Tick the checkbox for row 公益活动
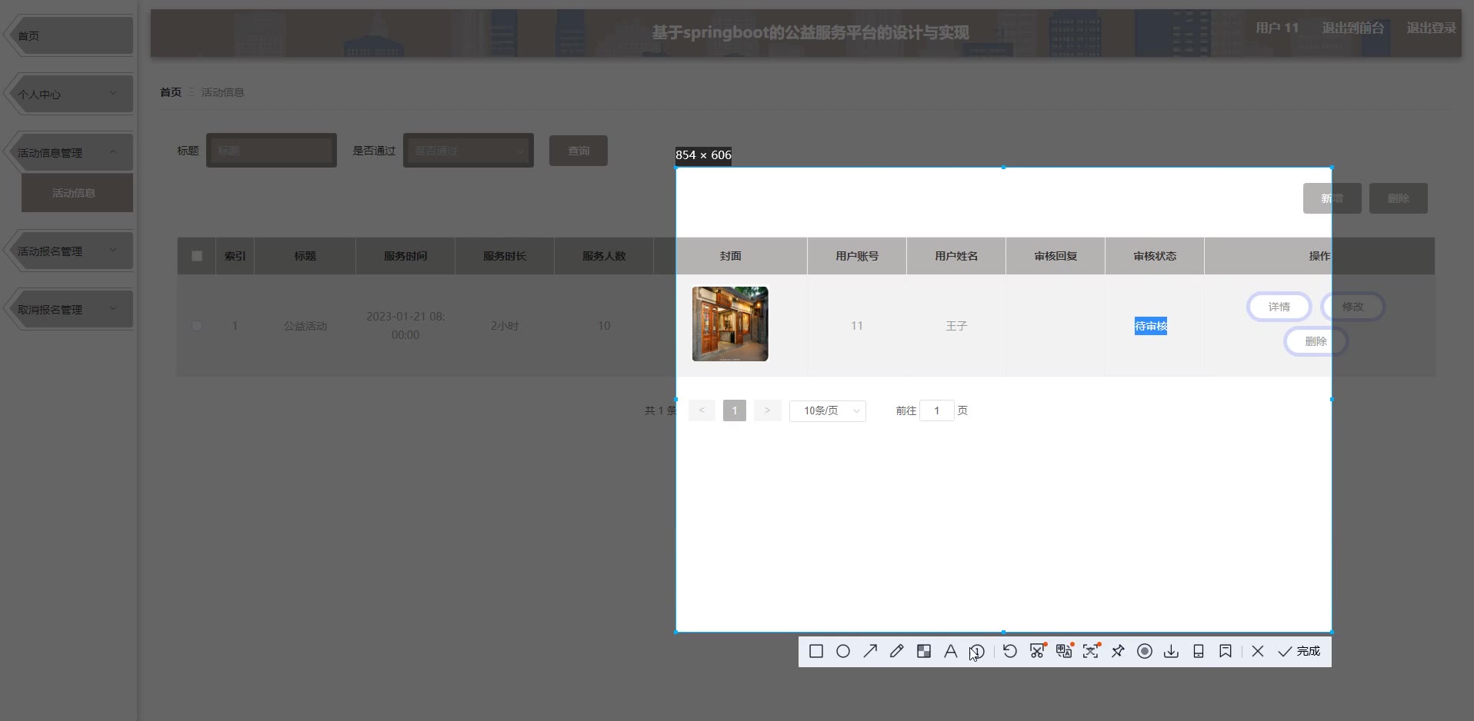1474x721 pixels. (197, 326)
